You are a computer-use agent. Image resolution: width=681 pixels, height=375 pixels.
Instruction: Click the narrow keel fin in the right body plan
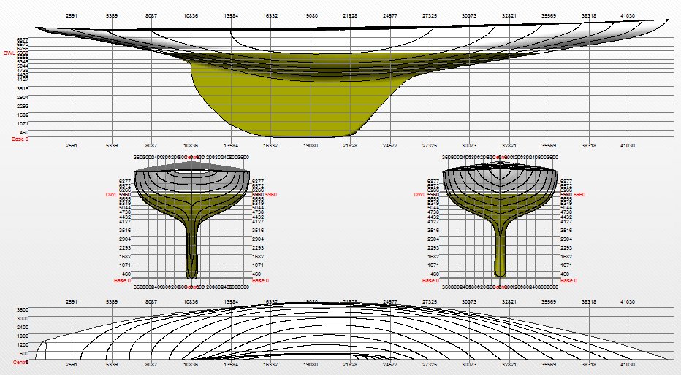click(500, 241)
